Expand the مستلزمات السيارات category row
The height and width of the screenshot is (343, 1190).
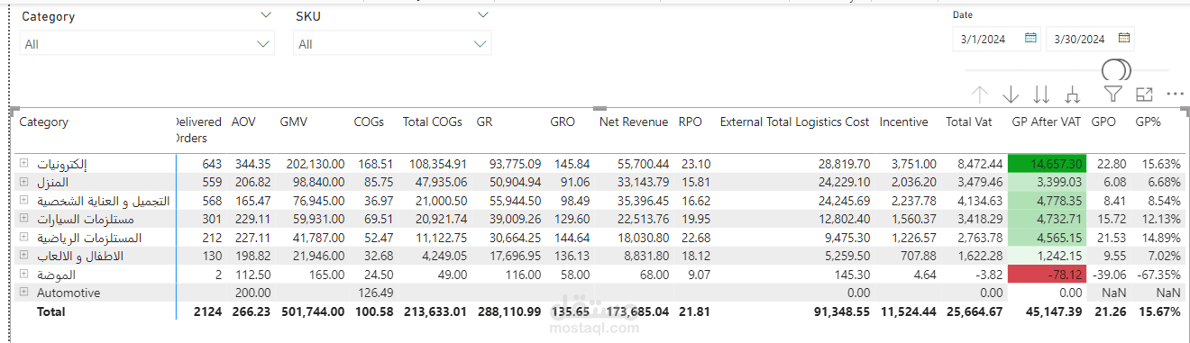click(23, 219)
